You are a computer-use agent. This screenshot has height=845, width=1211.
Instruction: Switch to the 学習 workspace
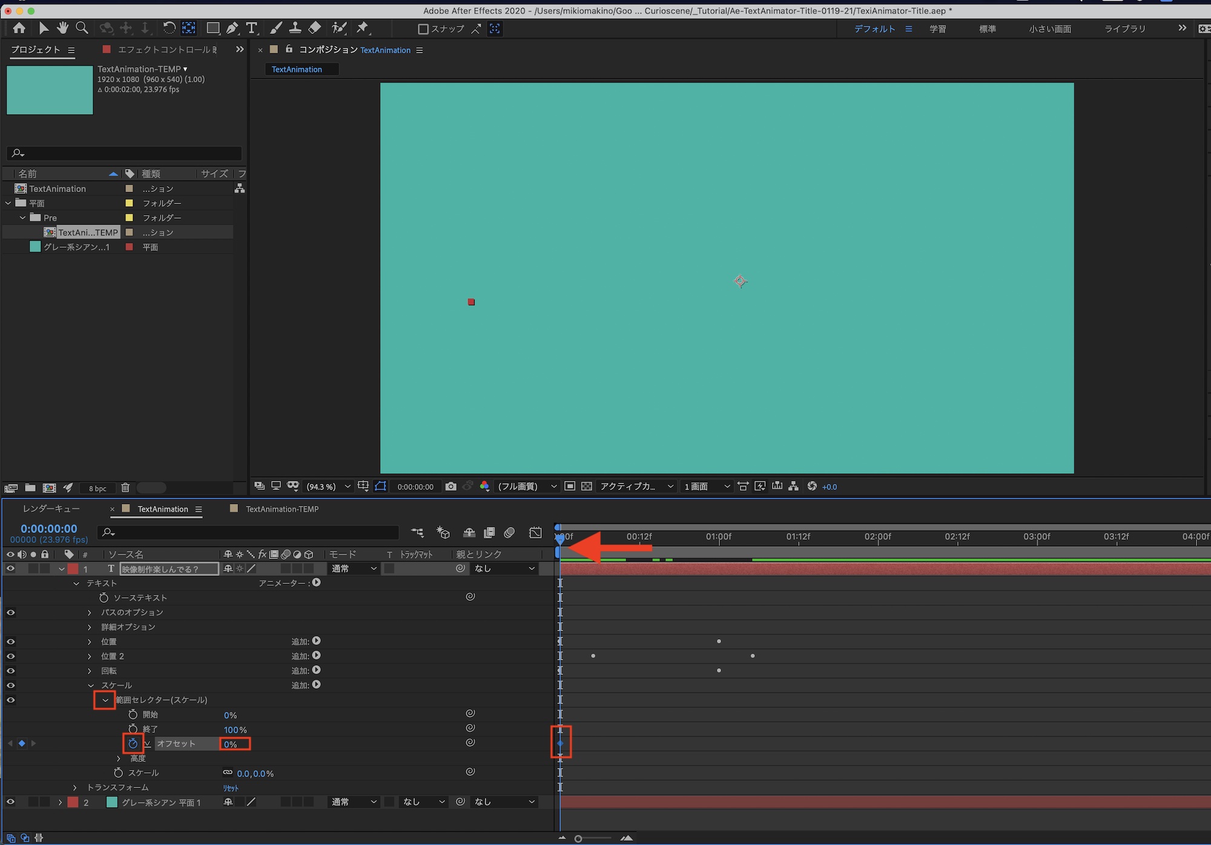937,28
